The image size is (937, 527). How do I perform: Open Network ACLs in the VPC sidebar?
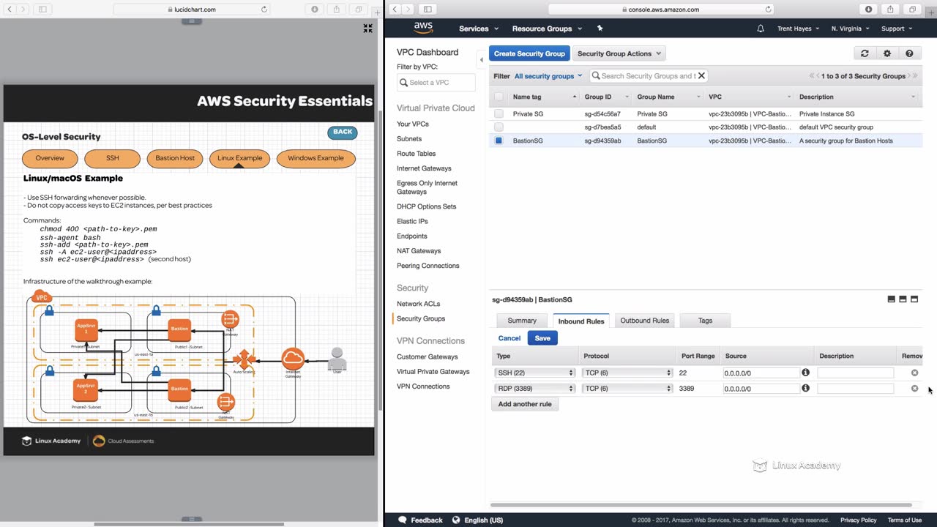tap(419, 304)
